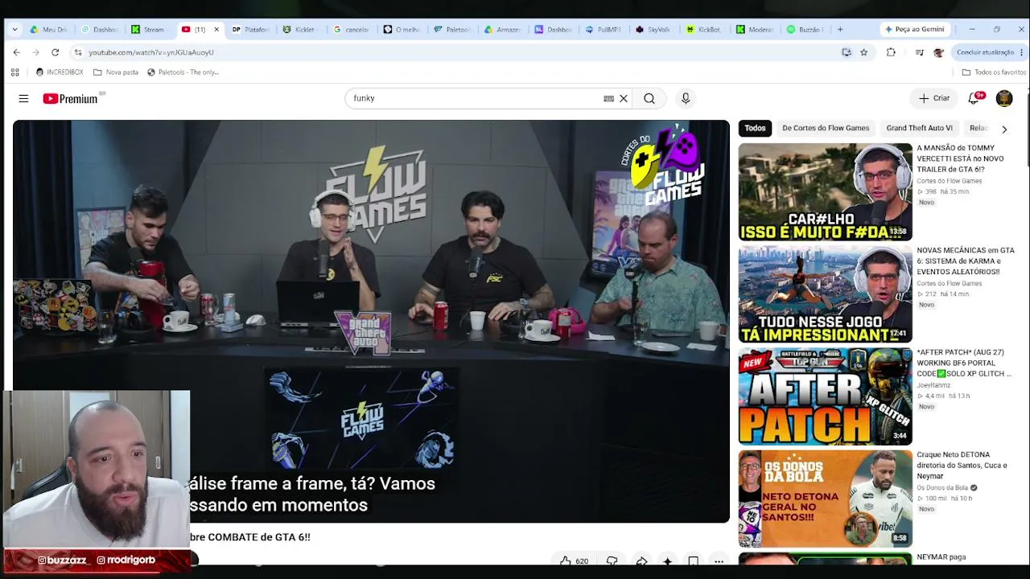Click the 'Peça ao Gemini' button

(x=914, y=30)
